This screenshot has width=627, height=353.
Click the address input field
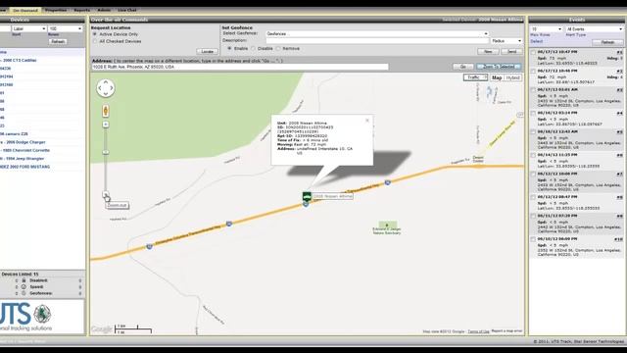[x=240, y=67]
